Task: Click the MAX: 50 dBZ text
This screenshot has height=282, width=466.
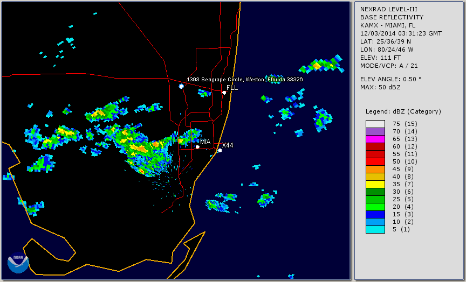Action: [380, 88]
